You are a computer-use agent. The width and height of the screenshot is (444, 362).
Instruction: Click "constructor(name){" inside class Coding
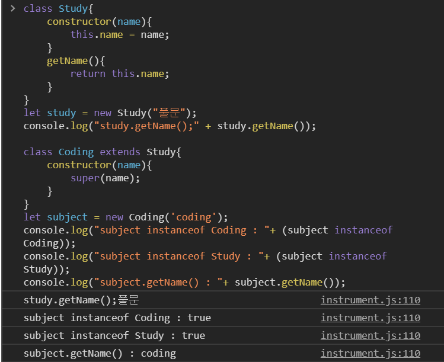click(x=100, y=165)
